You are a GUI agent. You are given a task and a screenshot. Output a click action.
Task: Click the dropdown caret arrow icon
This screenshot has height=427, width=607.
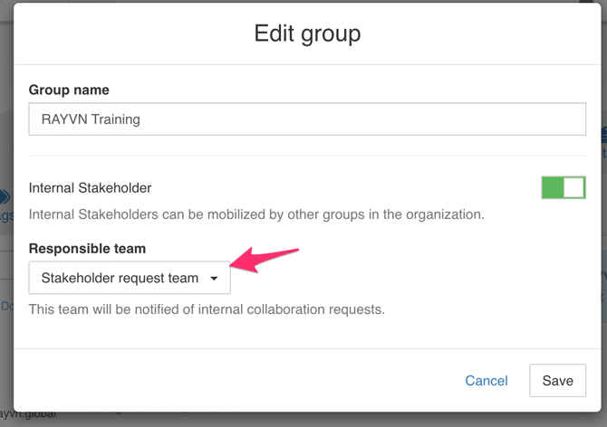click(214, 279)
